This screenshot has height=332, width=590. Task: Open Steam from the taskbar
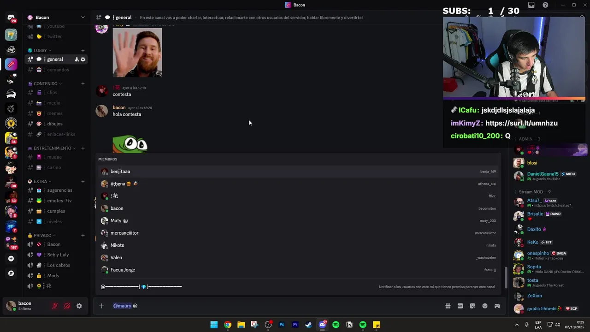click(309, 325)
